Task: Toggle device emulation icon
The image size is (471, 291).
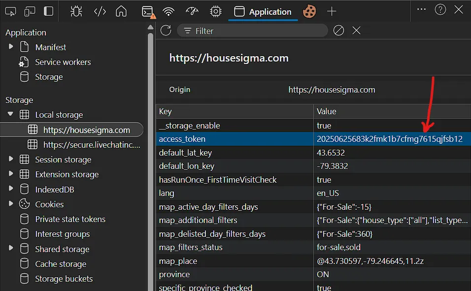Action: pos(30,11)
